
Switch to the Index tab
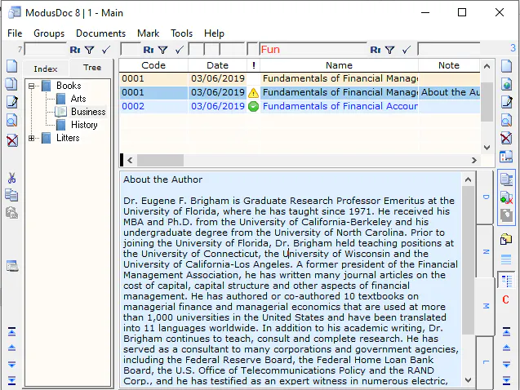[x=46, y=69]
